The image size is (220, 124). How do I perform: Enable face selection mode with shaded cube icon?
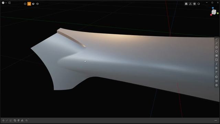pos(33,4)
